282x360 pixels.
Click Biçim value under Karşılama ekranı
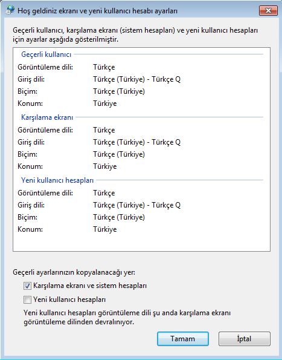point(119,154)
